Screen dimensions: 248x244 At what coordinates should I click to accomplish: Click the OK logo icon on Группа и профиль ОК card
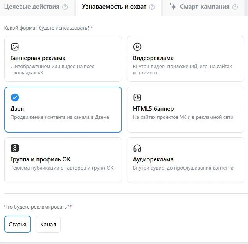click(x=15, y=148)
